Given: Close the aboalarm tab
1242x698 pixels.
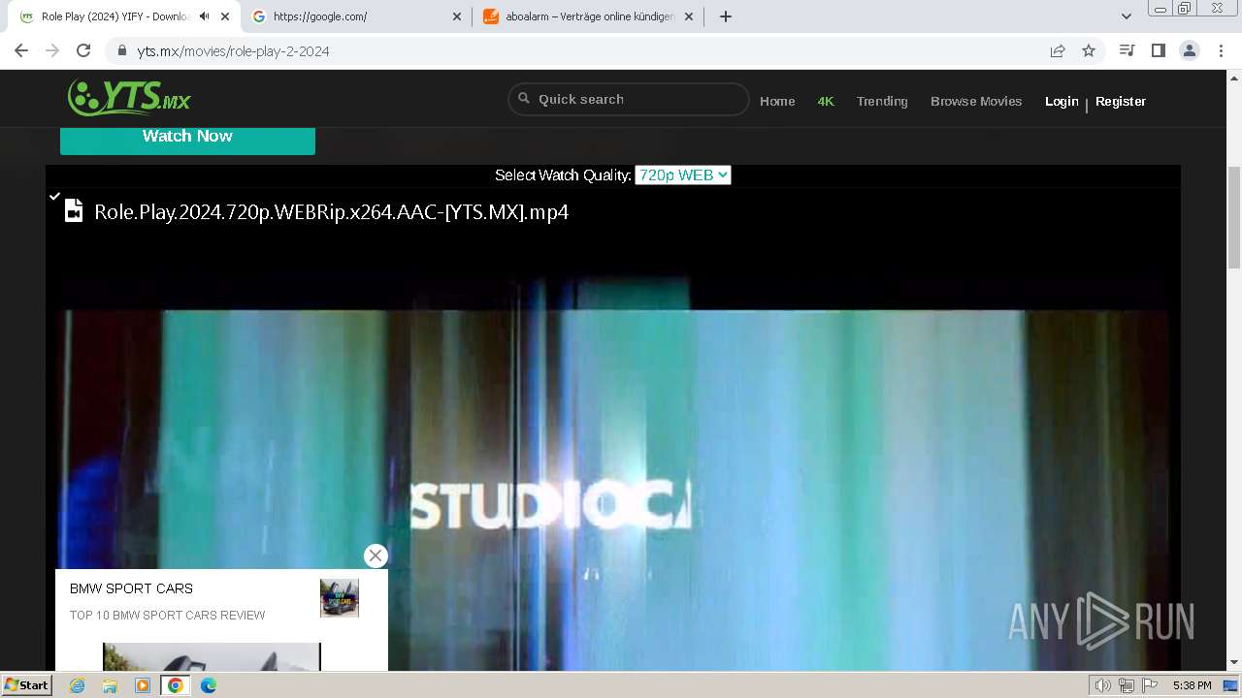Looking at the screenshot, I should pyautogui.click(x=689, y=16).
